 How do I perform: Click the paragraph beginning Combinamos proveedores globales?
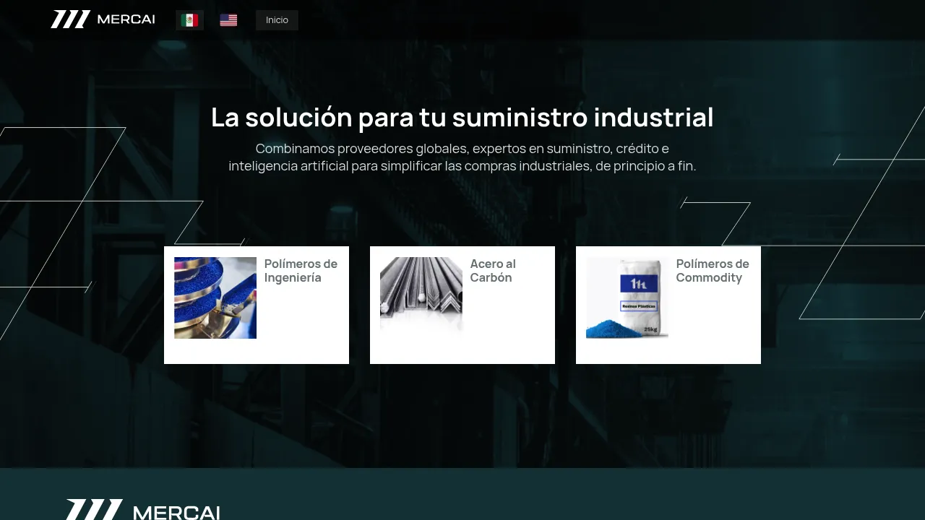(x=462, y=157)
